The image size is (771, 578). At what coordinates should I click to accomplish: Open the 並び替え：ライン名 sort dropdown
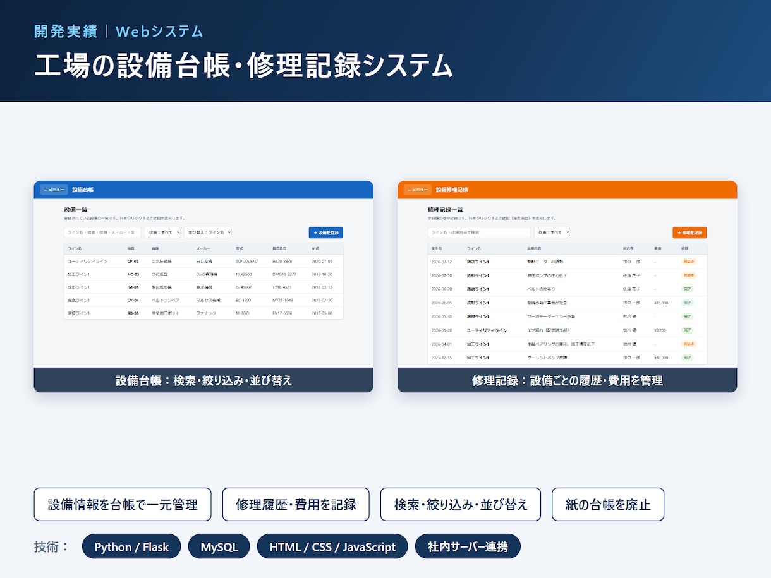tap(208, 232)
